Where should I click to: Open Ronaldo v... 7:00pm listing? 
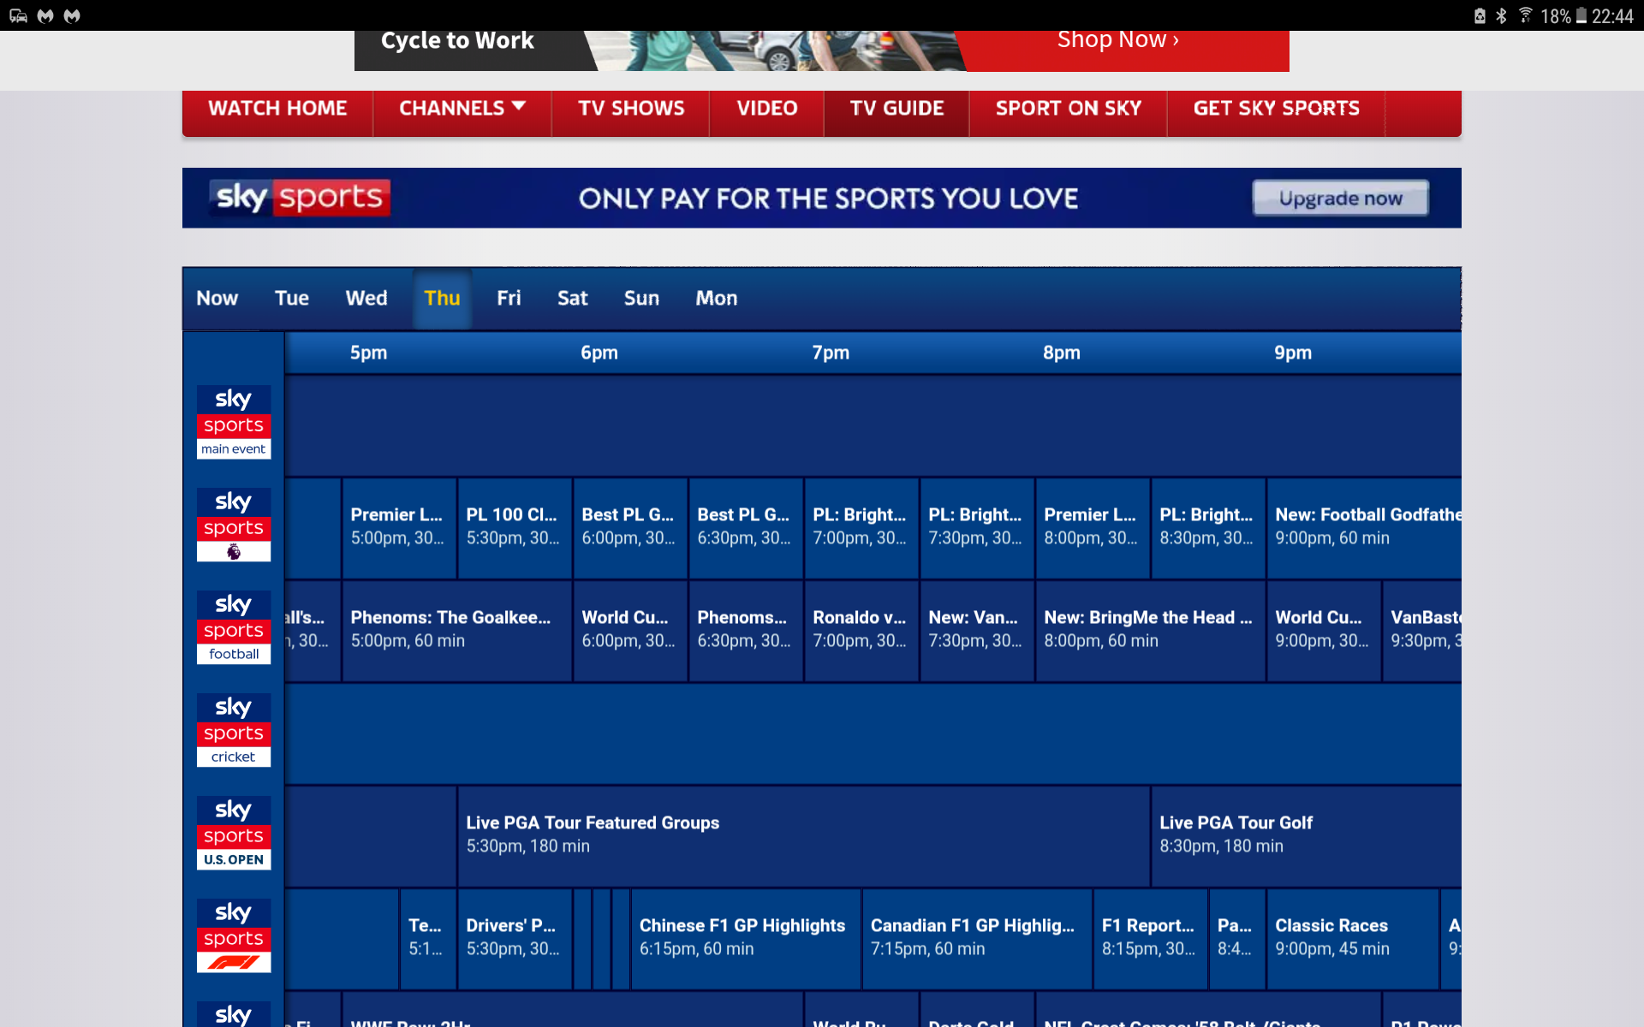861,630
